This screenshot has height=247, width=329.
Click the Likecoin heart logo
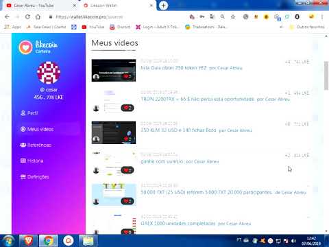point(25,47)
